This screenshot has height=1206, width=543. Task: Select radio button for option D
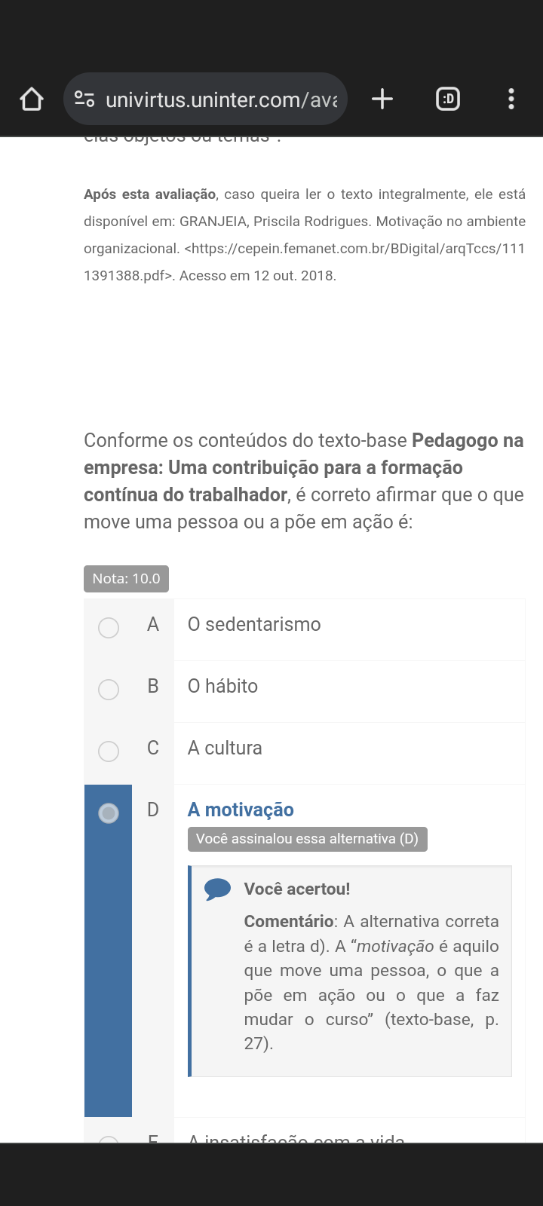(x=109, y=813)
